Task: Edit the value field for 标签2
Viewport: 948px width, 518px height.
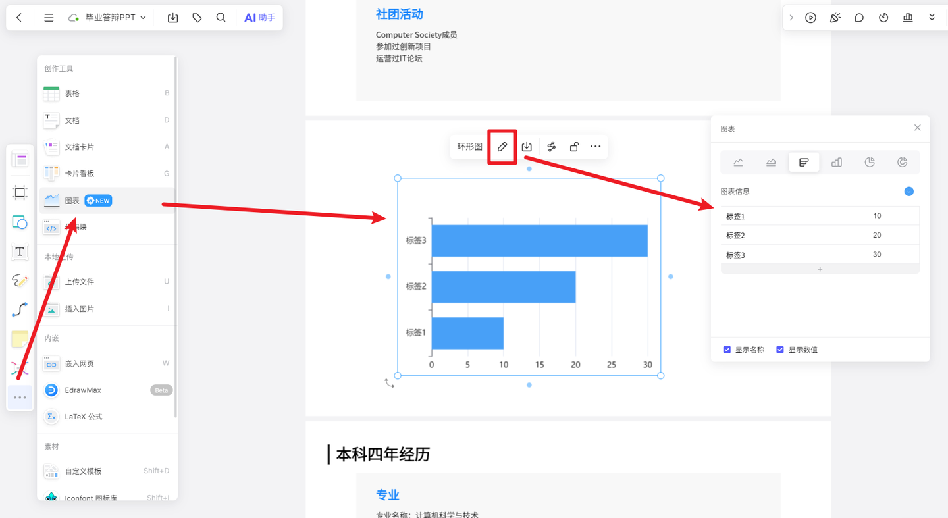Action: tap(890, 235)
